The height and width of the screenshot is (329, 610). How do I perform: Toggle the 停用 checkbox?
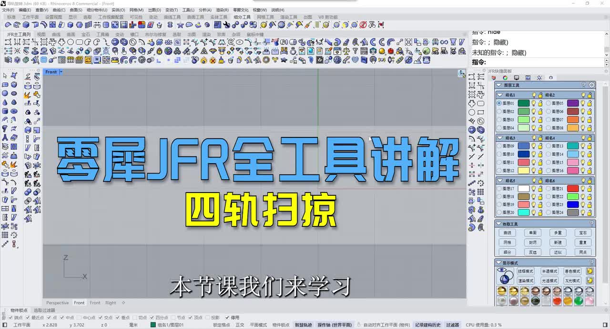227,318
